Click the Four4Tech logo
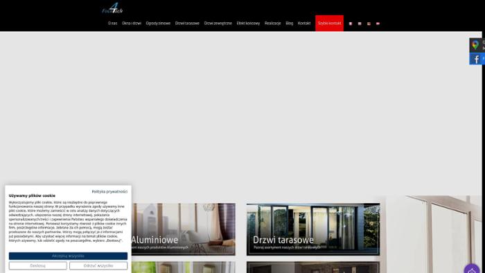The width and height of the screenshot is (485, 273). coord(112,8)
